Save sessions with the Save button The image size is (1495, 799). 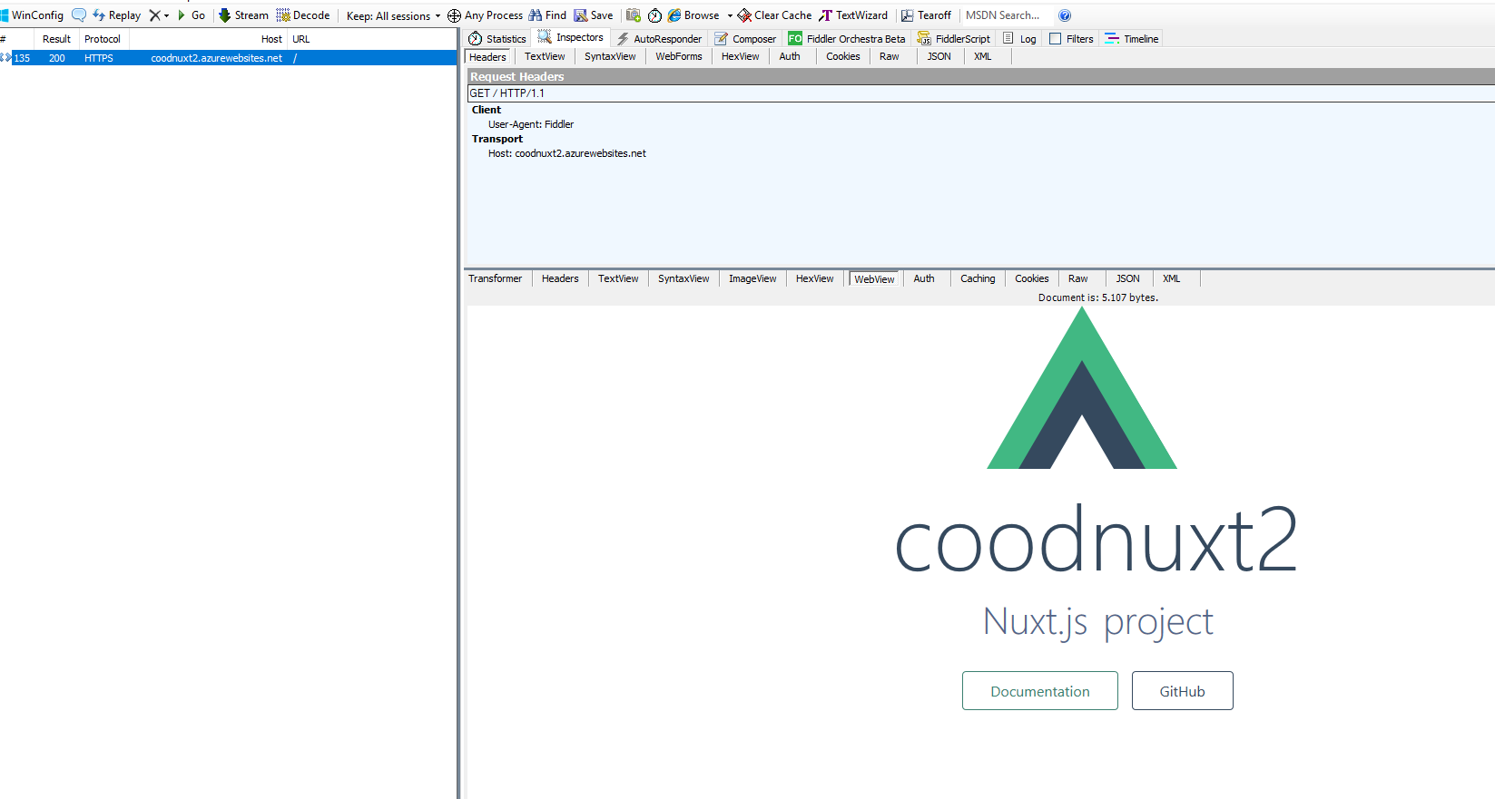coord(594,15)
